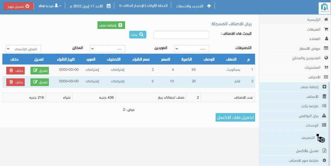Viewport: 331px width, 166px height.
Task: Click the globe icon beside المندوبين والمخازن
Action: point(326,58)
